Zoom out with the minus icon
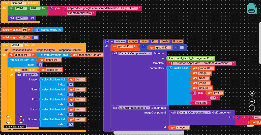Viewport: 261px width, 135px height. [252, 108]
